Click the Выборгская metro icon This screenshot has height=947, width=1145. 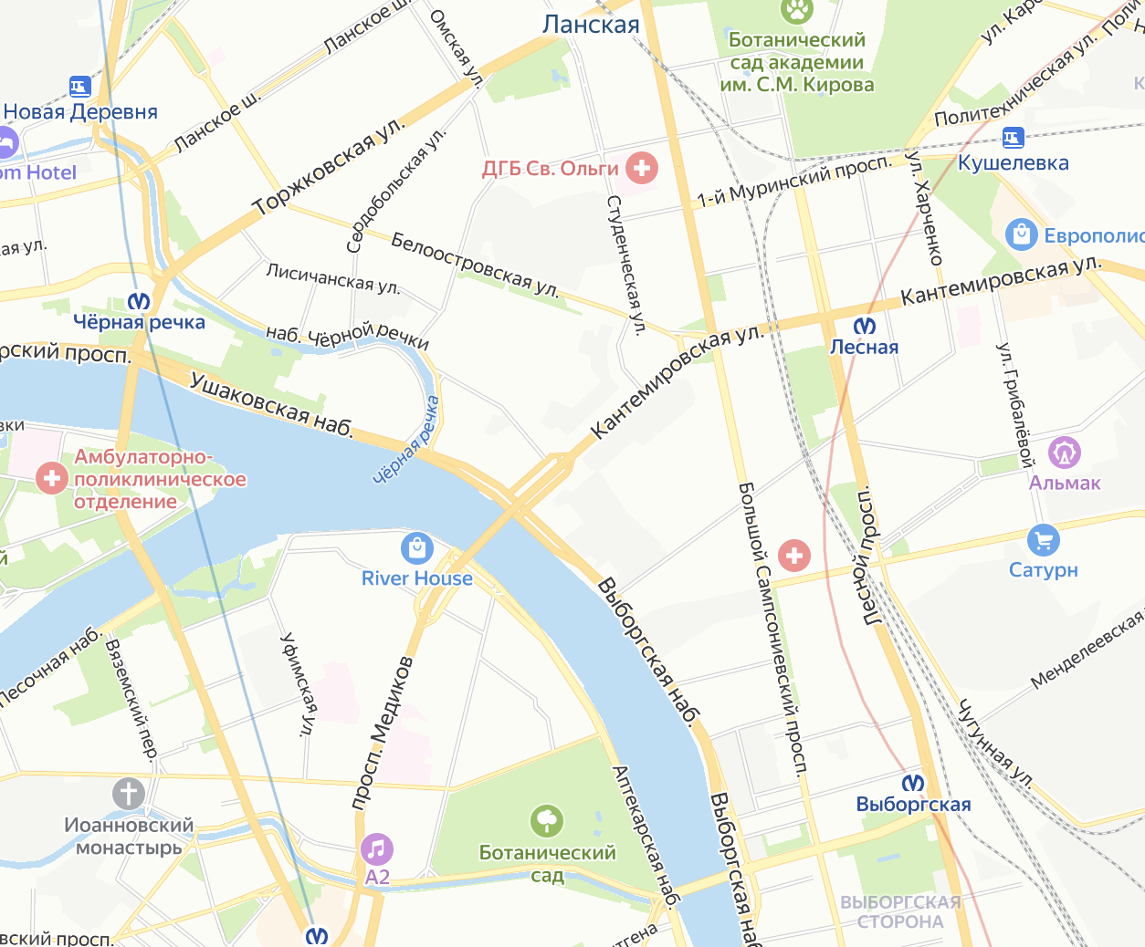pyautogui.click(x=913, y=783)
